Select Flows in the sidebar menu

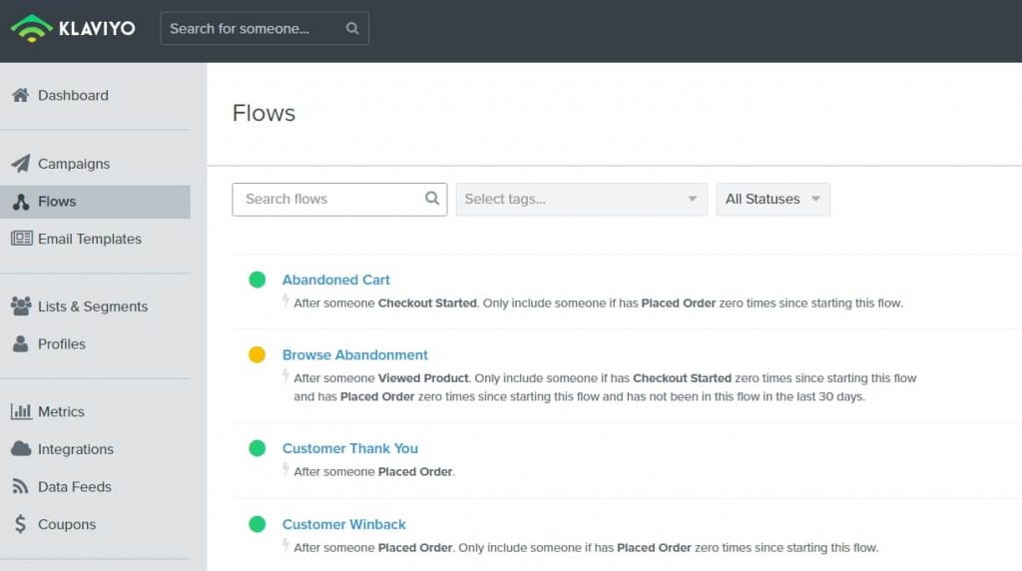(x=57, y=202)
